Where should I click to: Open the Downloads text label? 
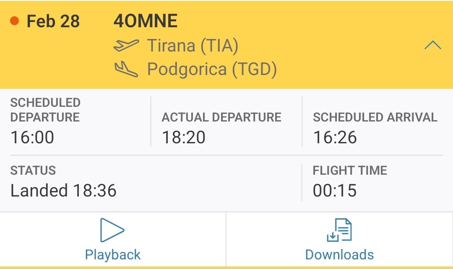click(x=339, y=255)
